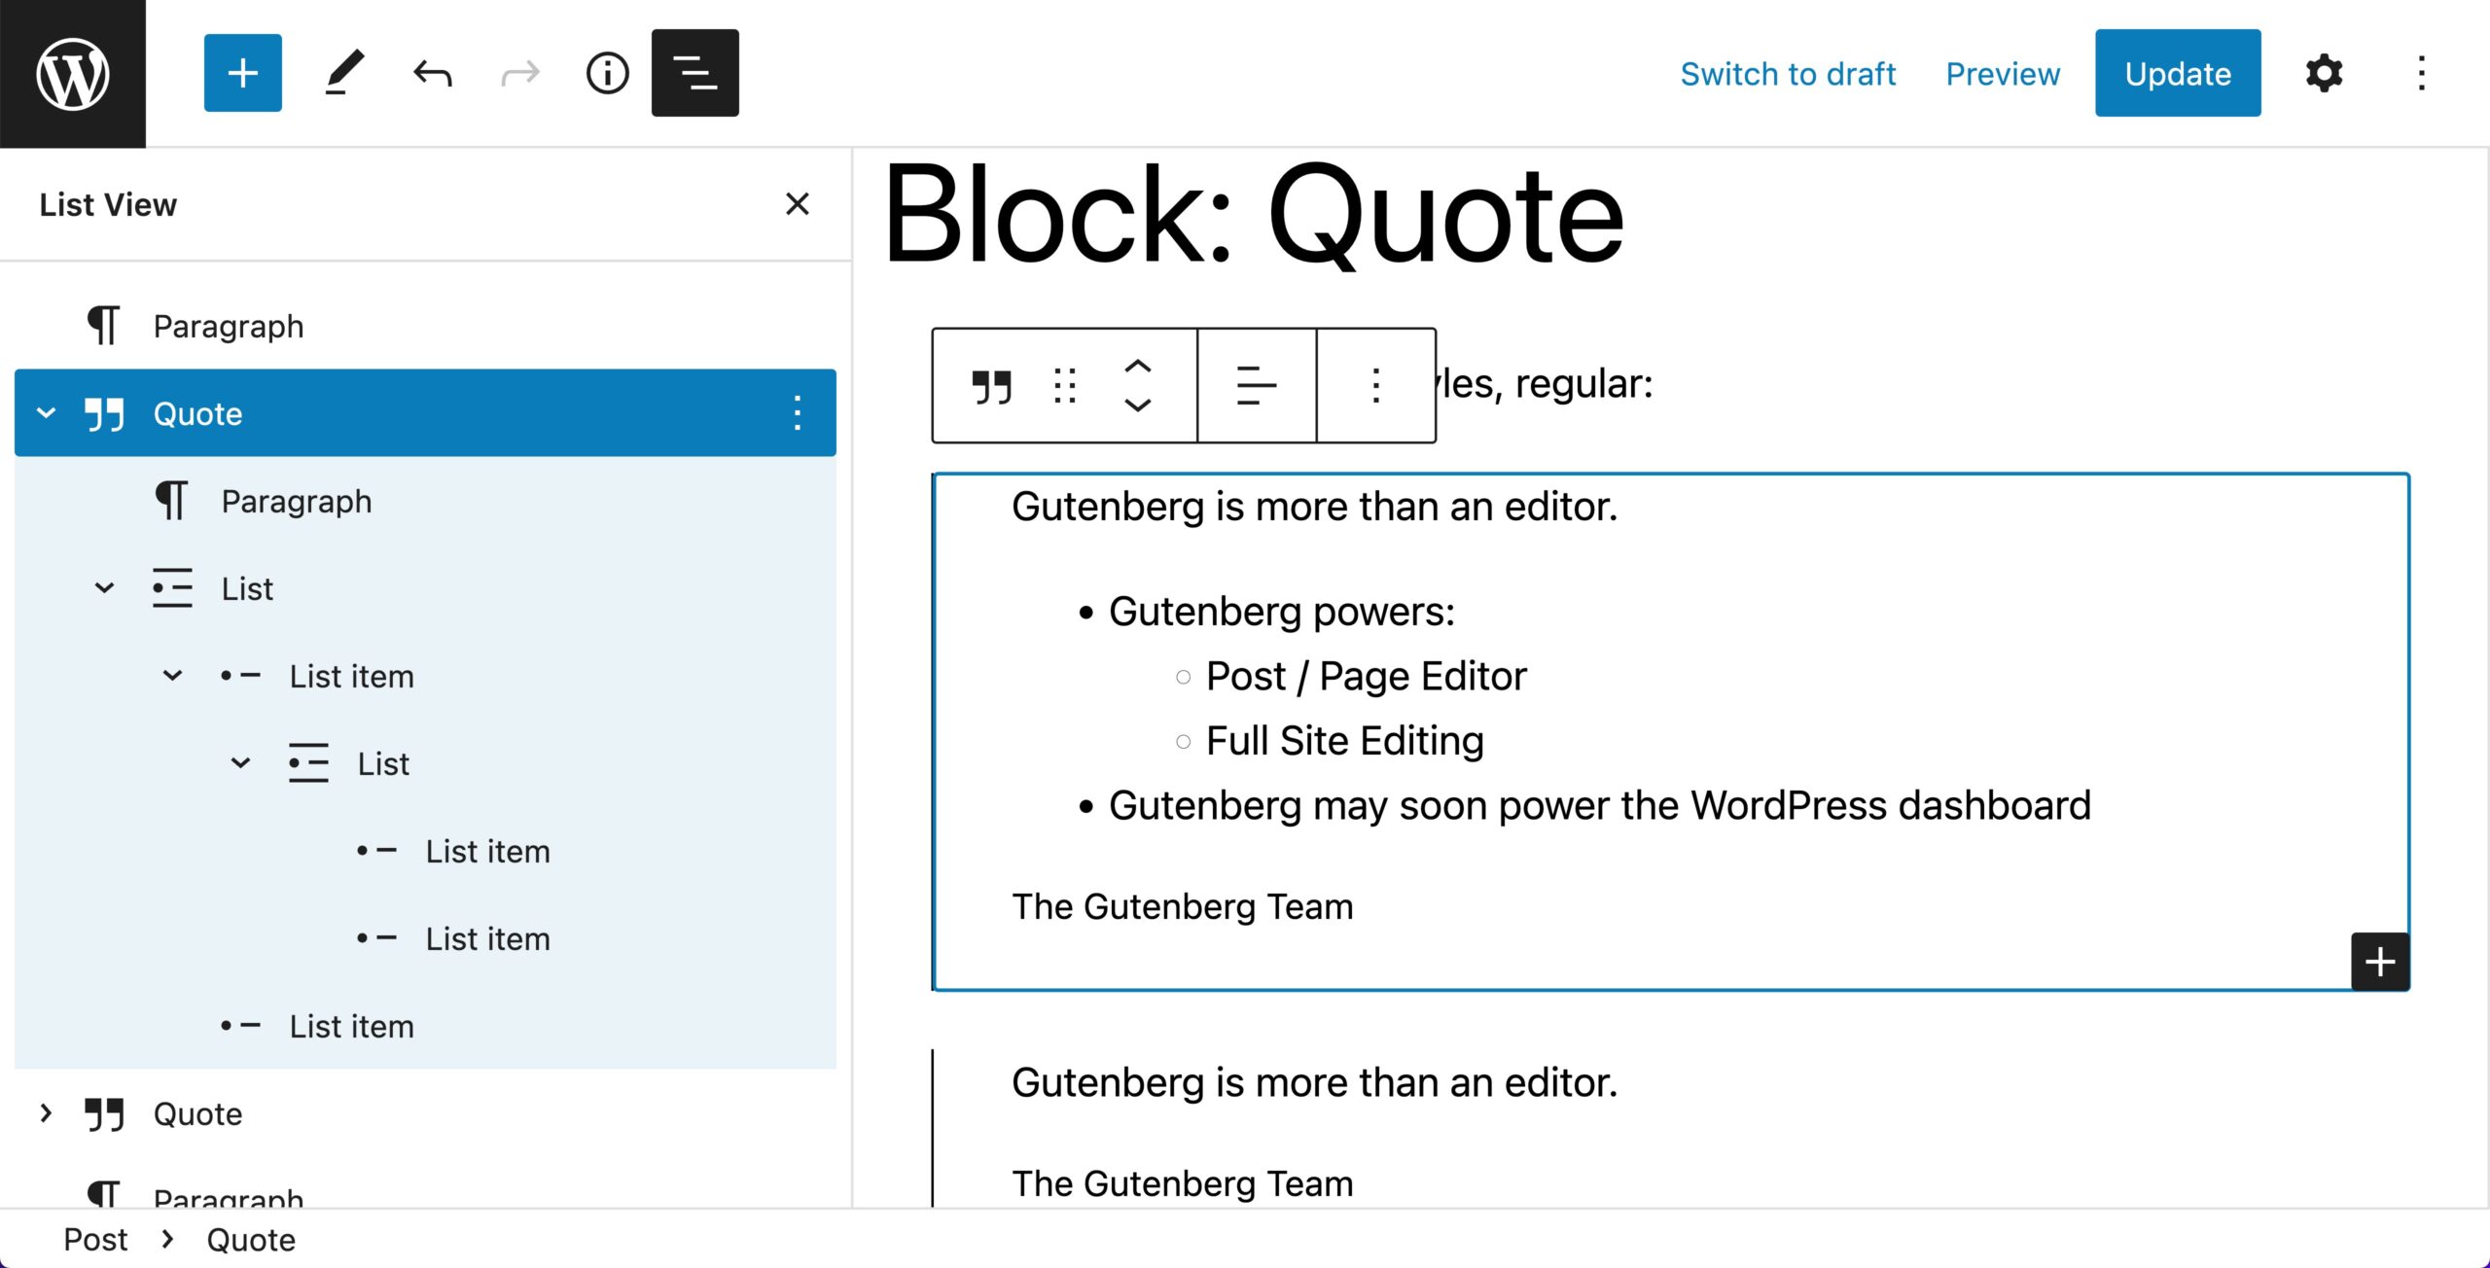Click the block drag handle dots

pos(1065,386)
